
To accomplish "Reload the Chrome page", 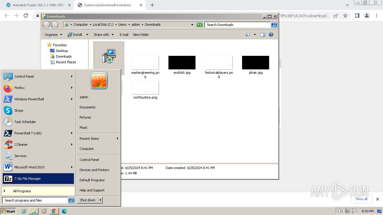I will point(26,16).
